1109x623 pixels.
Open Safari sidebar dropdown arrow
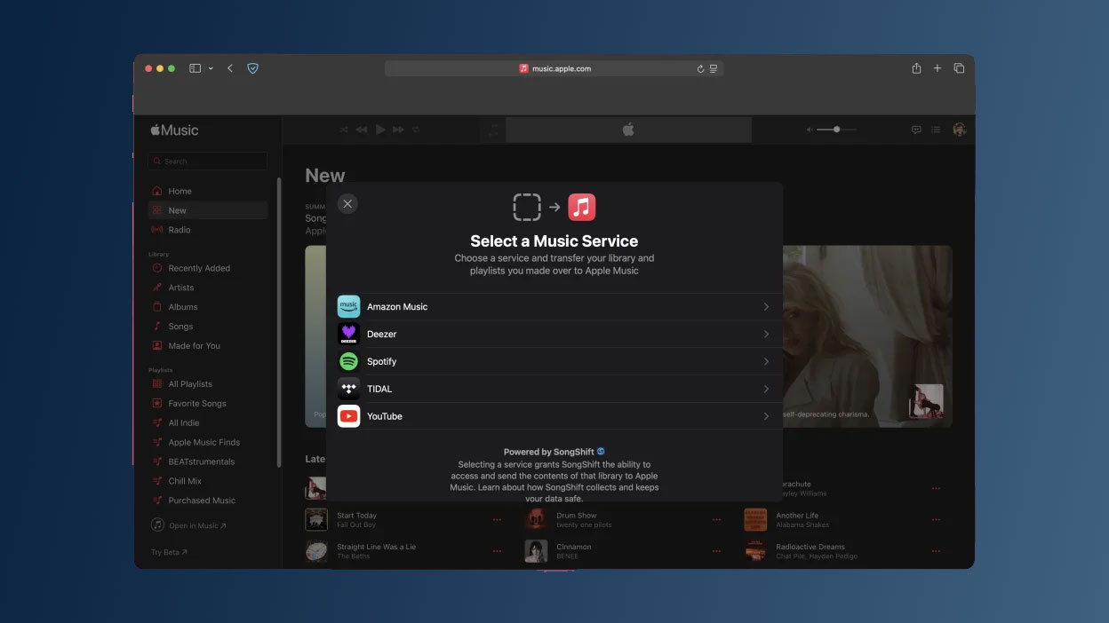tap(211, 68)
